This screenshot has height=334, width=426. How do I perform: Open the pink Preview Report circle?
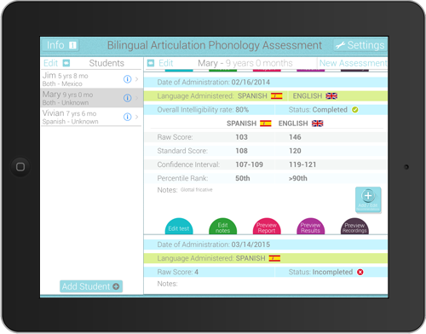pos(267,227)
